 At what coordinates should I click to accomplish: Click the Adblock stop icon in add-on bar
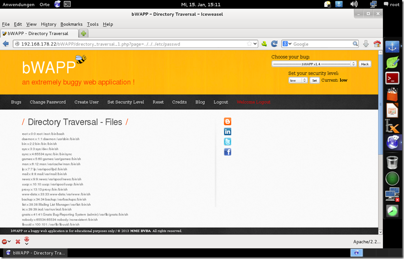click(4, 242)
